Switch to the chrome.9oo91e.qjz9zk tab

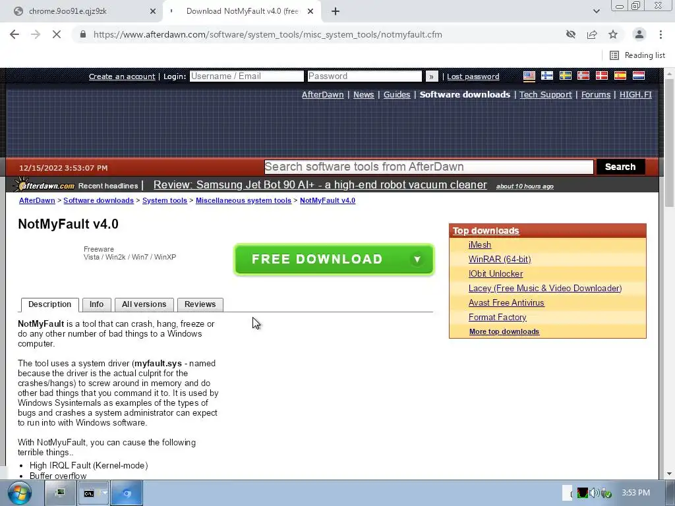pyautogui.click(x=81, y=11)
